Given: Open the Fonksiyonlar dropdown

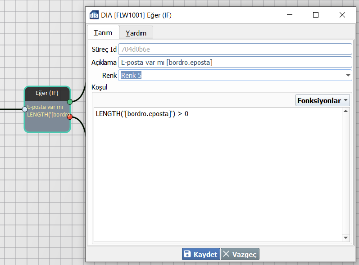Looking at the screenshot, I should [x=323, y=101].
